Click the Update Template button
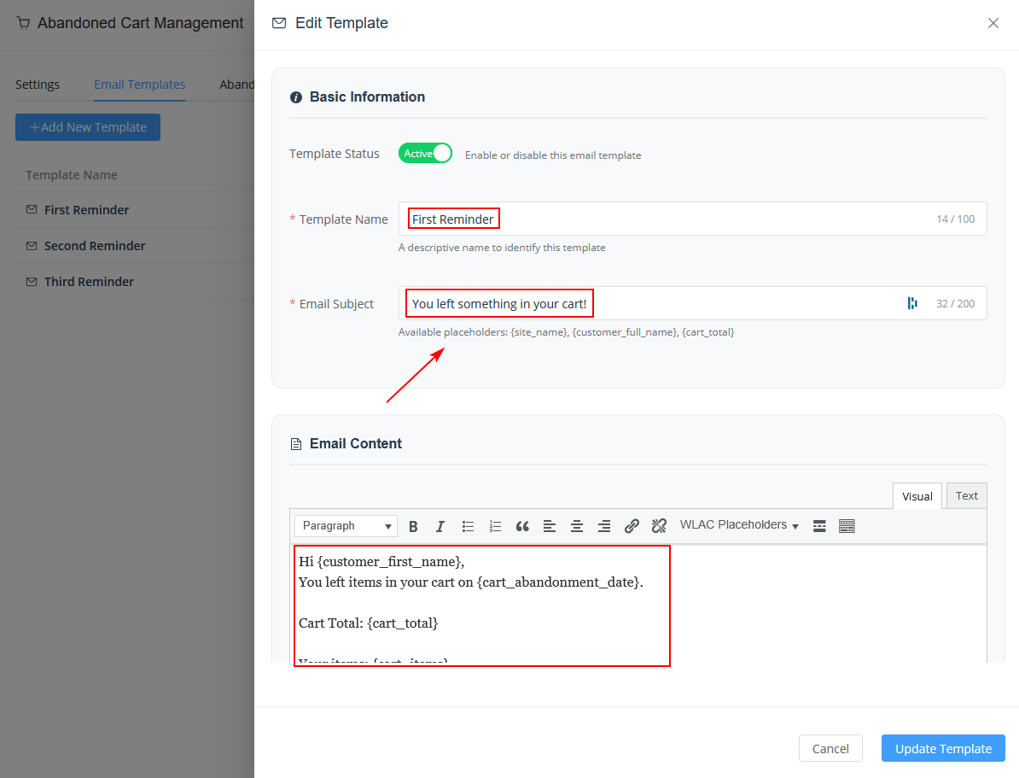Viewport: 1019px width, 778px height. [x=943, y=748]
